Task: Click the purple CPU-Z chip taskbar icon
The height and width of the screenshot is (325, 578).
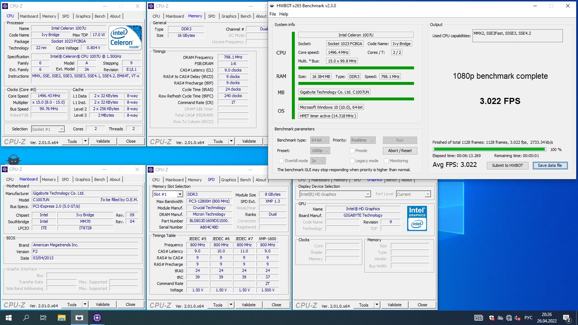Action: 97,318
